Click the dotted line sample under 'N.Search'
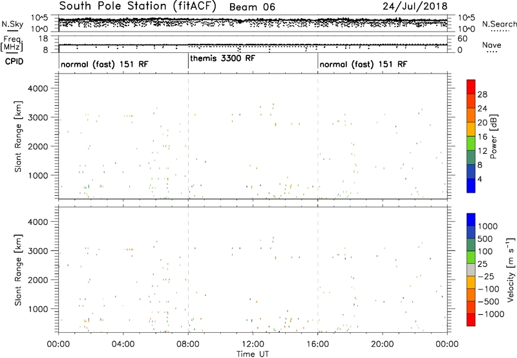 click(500, 30)
